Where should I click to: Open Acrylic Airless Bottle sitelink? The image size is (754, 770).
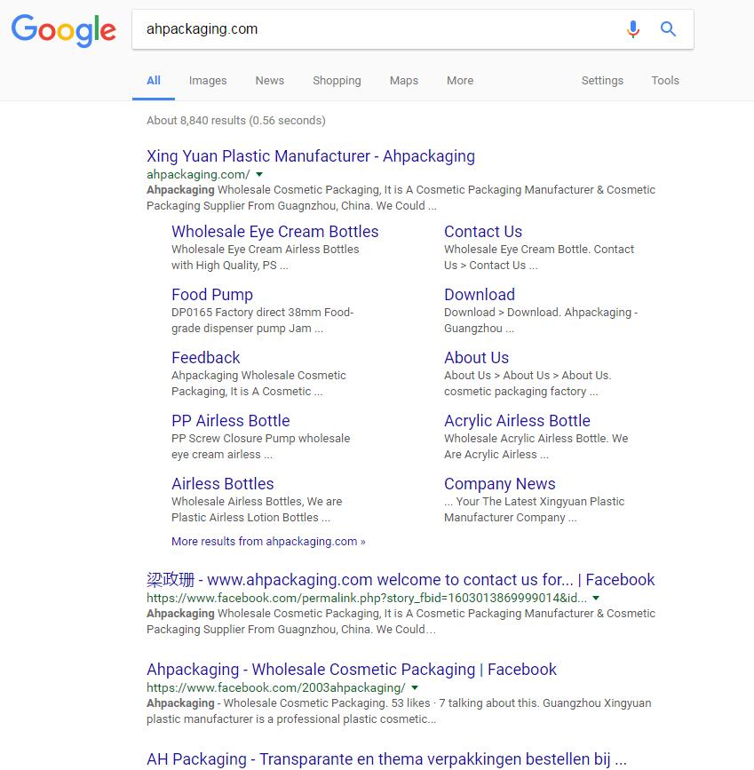pyautogui.click(x=517, y=421)
